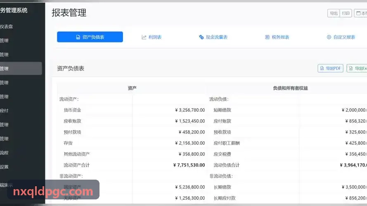Select the 应付账款 row label
Screen dimensions: 367x206
[223, 121]
